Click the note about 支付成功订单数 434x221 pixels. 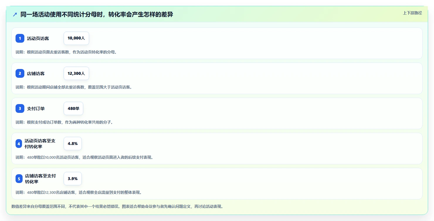pos(64,122)
